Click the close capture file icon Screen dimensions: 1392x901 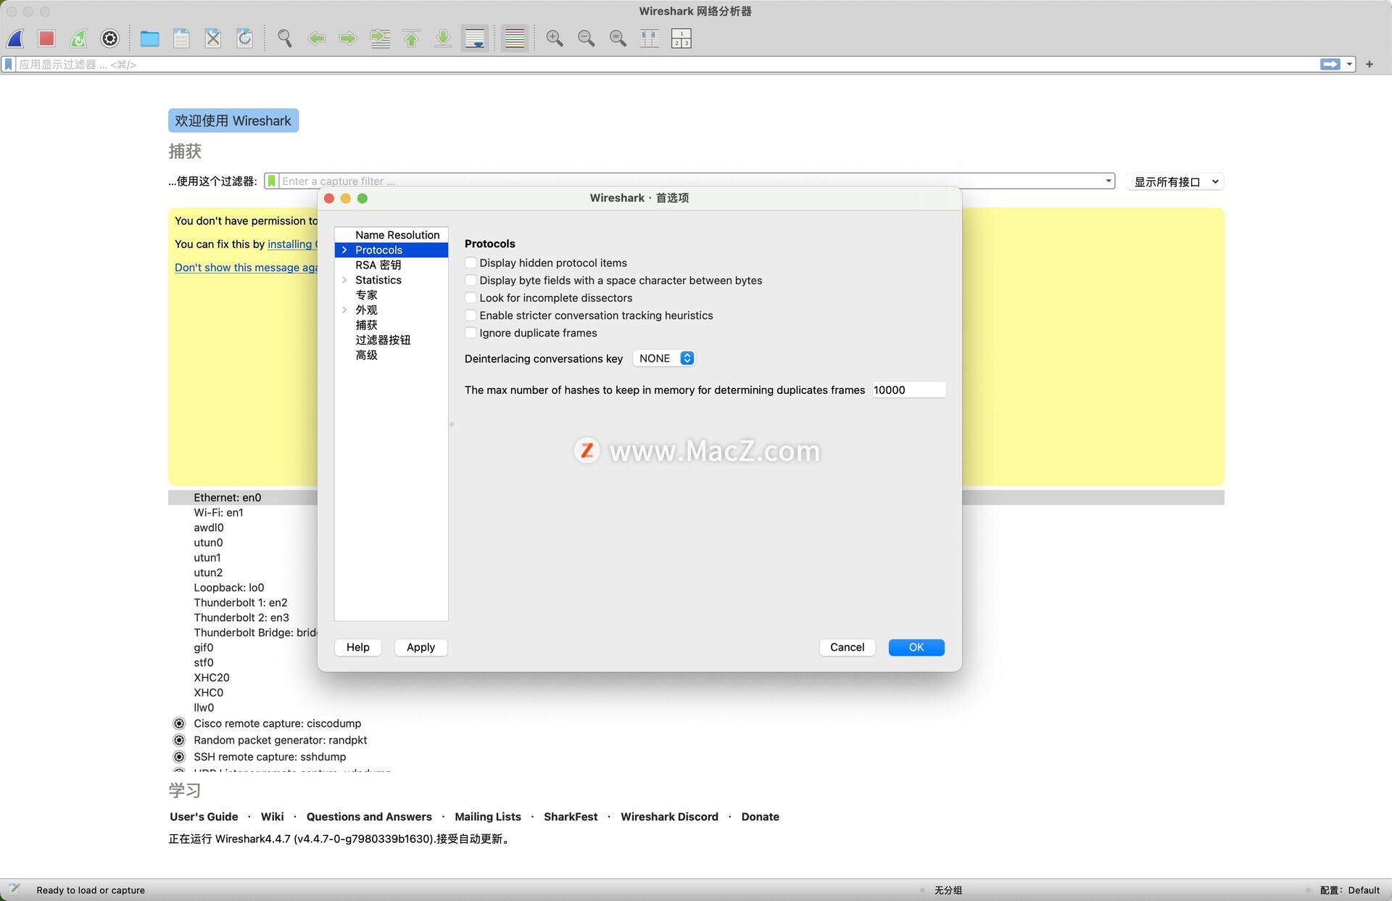[x=213, y=38]
